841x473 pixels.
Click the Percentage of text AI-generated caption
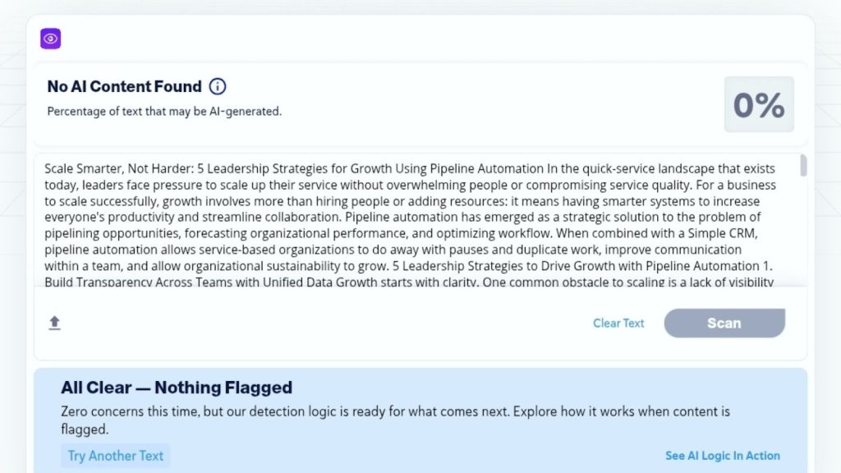(164, 111)
